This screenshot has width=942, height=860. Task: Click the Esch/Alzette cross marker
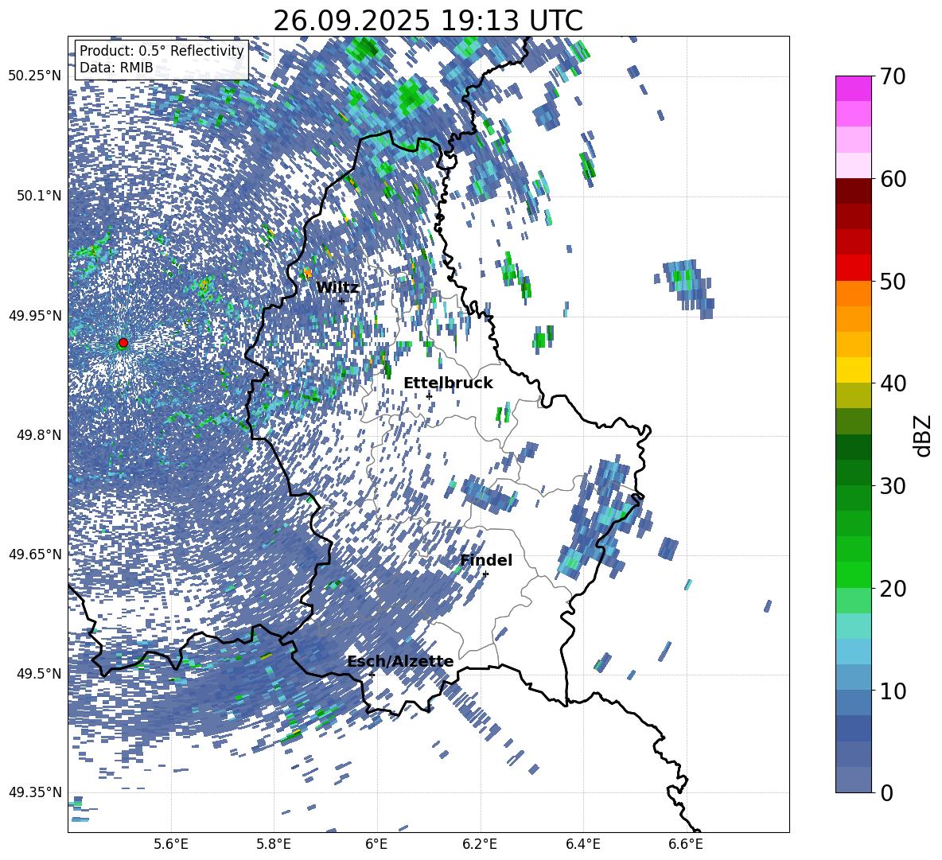[372, 675]
